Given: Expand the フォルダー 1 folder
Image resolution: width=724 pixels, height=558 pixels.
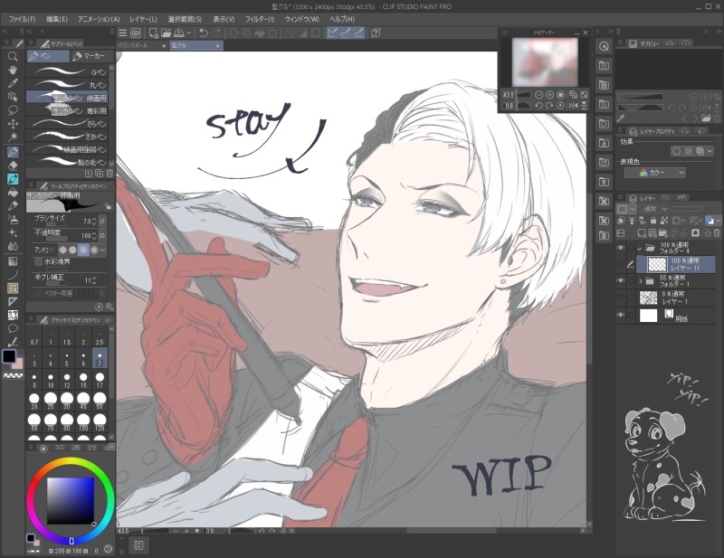Looking at the screenshot, I should click(x=641, y=280).
